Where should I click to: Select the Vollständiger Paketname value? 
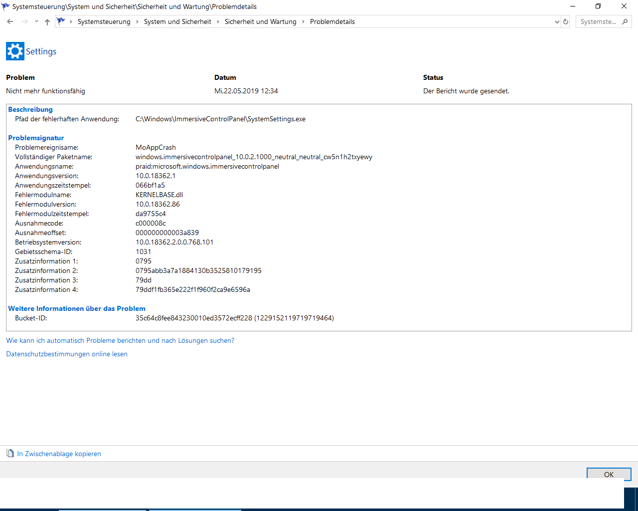(254, 157)
